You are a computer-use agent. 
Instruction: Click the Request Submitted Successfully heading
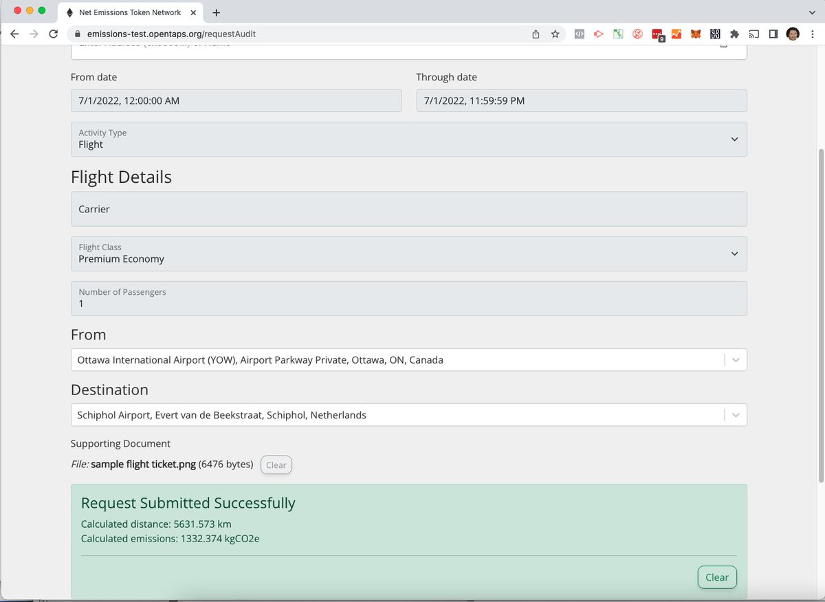tap(188, 503)
